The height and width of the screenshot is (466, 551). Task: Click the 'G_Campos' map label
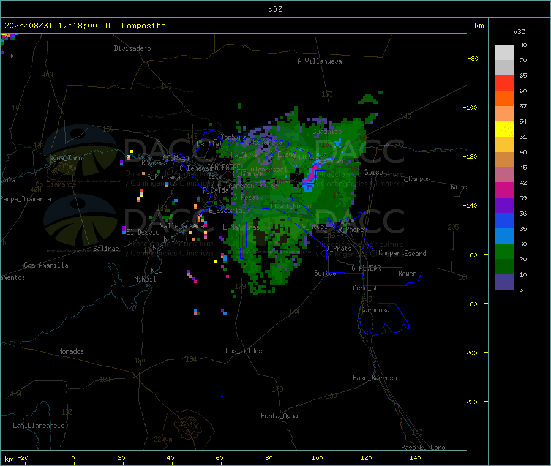pos(416,179)
